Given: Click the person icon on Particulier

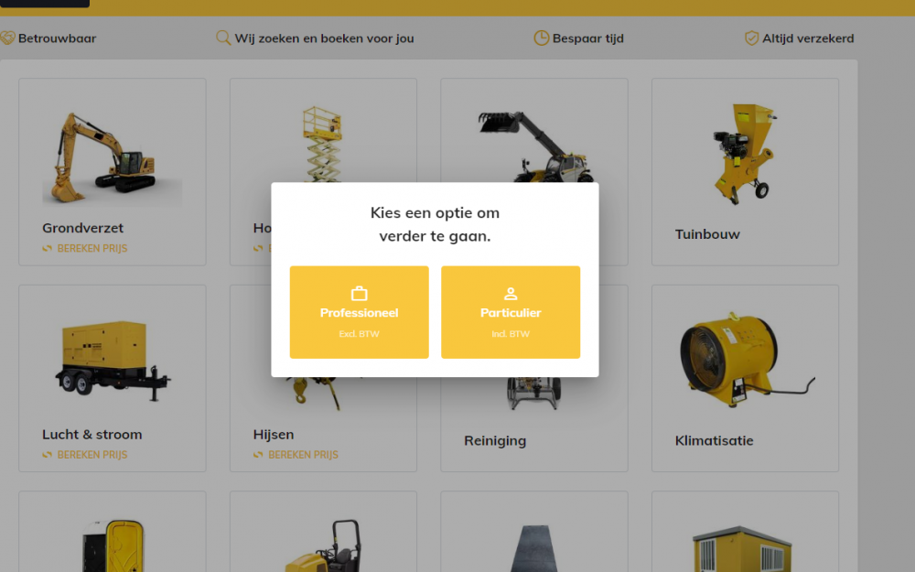Looking at the screenshot, I should point(511,293).
